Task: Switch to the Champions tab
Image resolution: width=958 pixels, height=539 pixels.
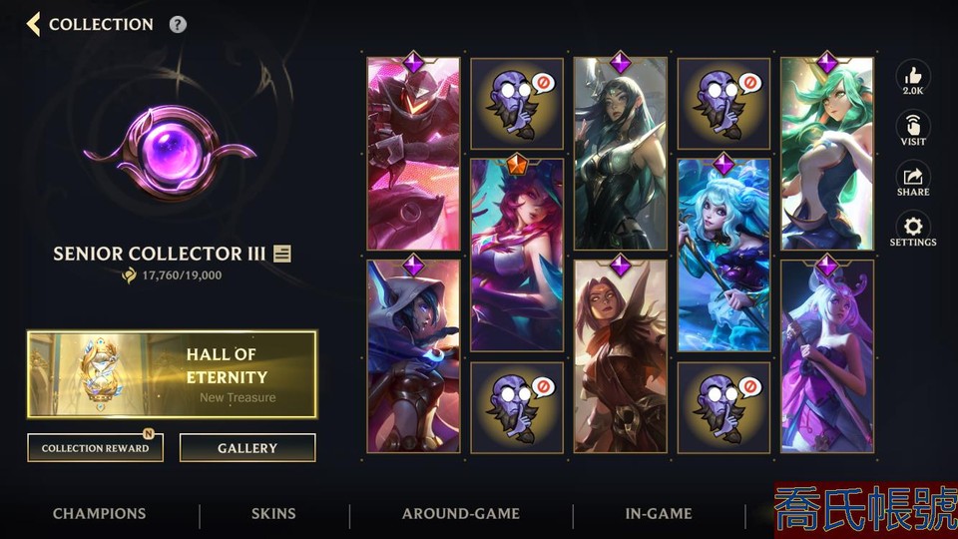Action: [x=99, y=514]
